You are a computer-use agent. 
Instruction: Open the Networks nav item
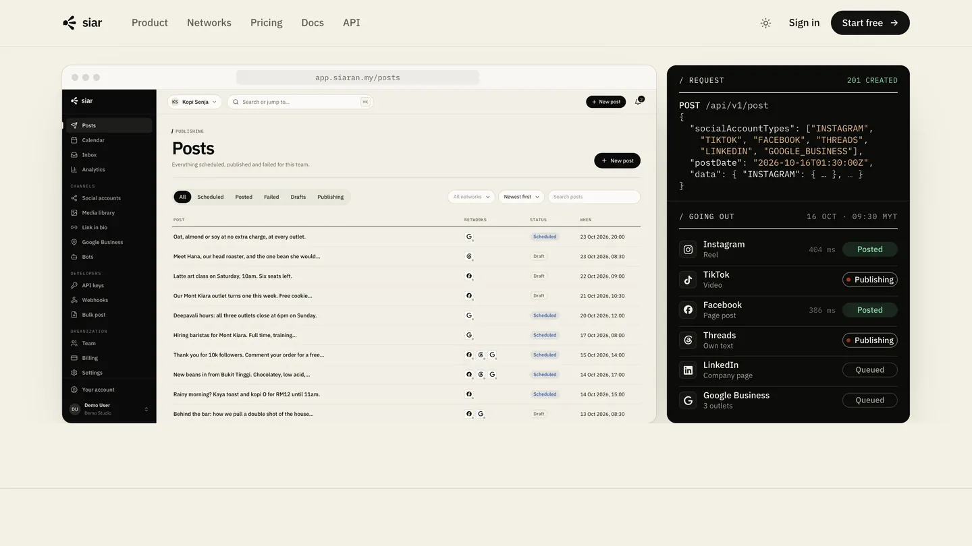(209, 23)
